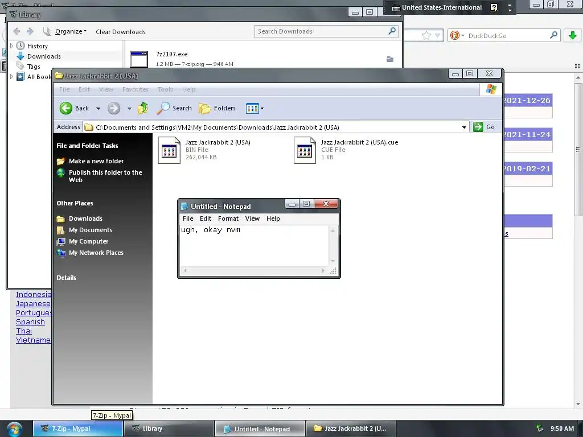Click Clear Downloads in Library window
This screenshot has width=583, height=437.
[x=121, y=32]
